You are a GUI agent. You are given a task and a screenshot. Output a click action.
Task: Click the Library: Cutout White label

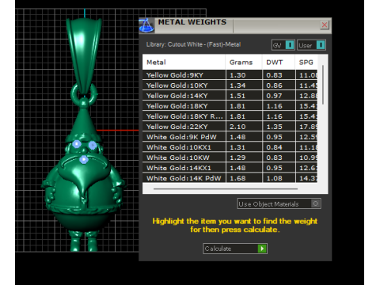[193, 44]
